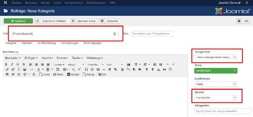
Task: Open the Formate dropdown
Action: coord(59,64)
